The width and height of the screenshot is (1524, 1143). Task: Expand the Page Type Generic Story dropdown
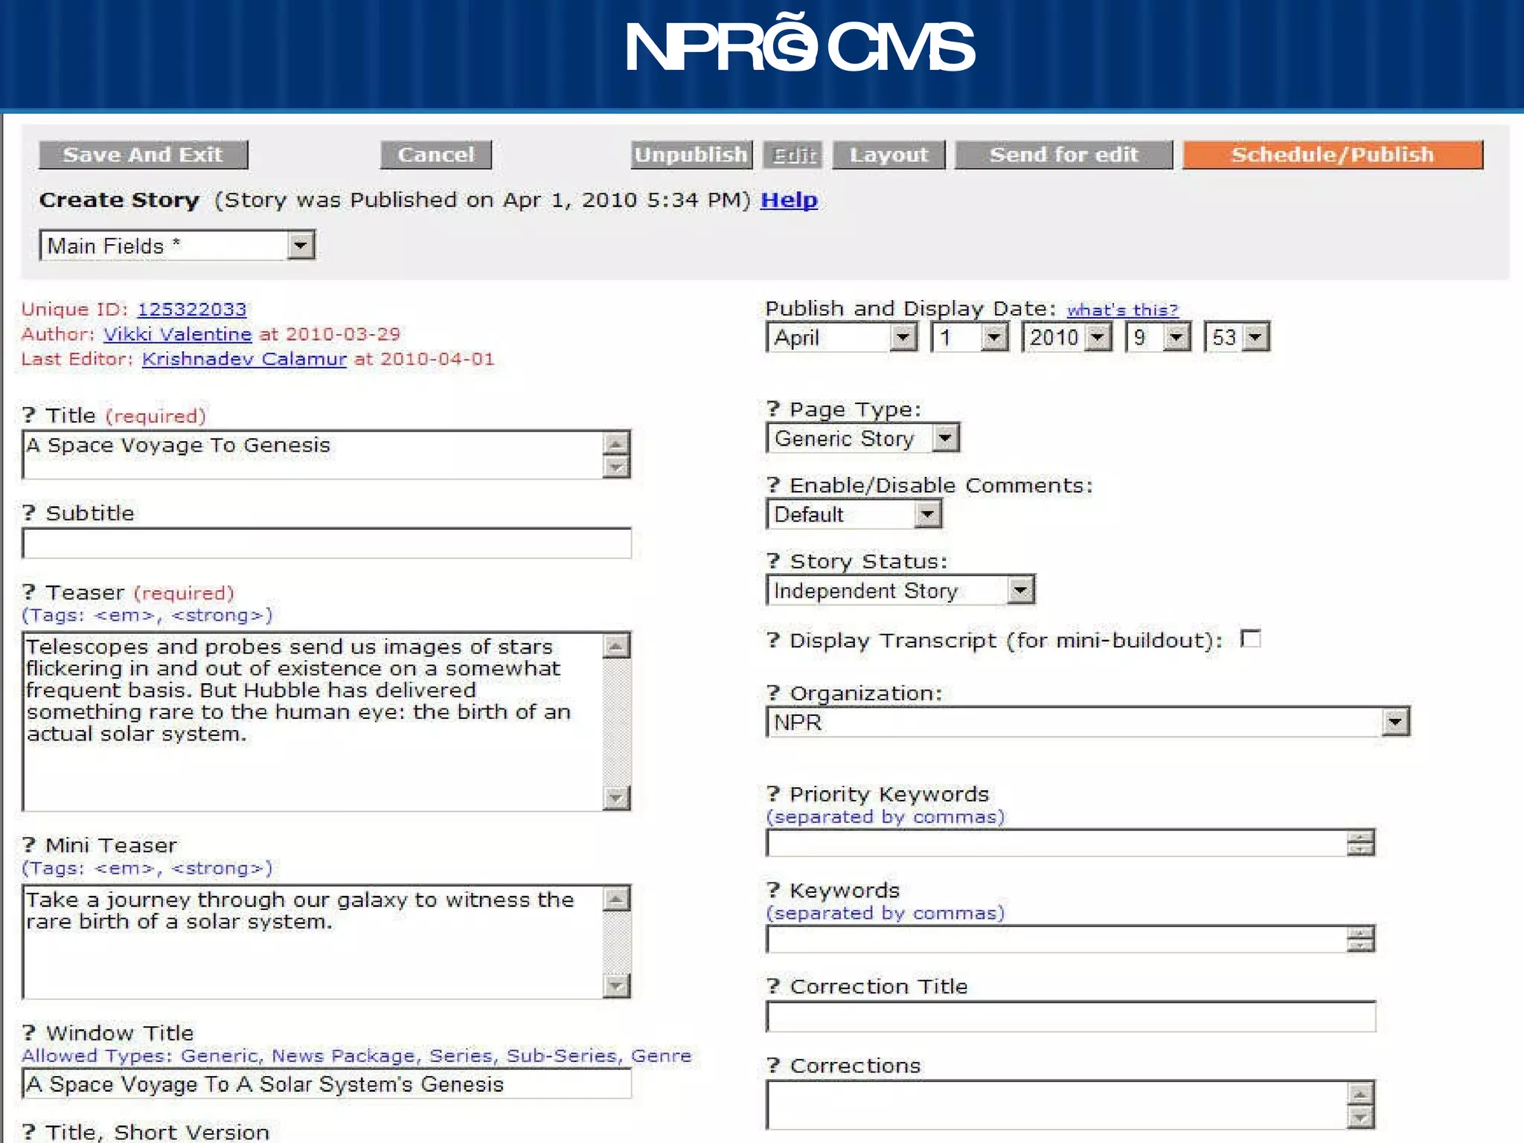944,438
